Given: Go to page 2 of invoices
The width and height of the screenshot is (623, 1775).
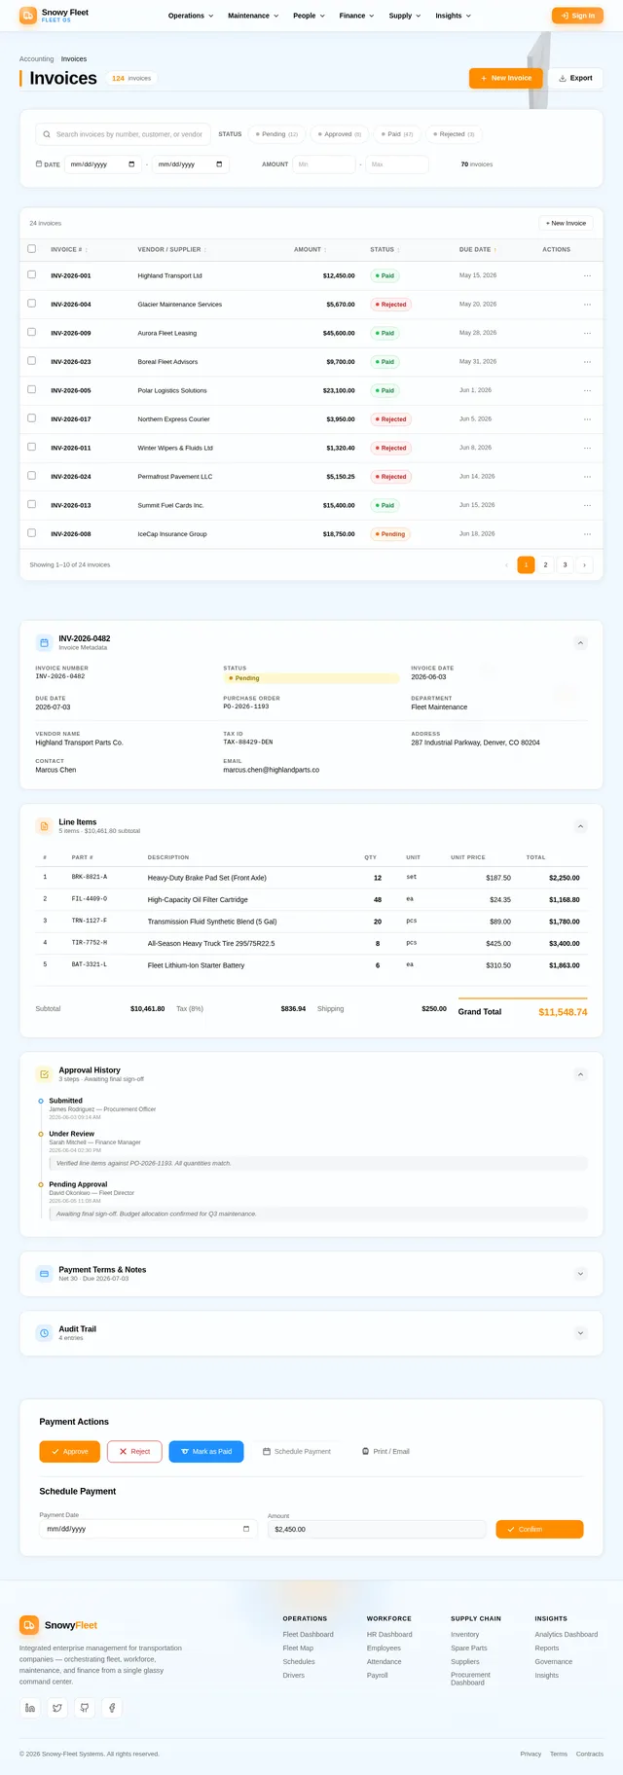Looking at the screenshot, I should pyautogui.click(x=545, y=564).
